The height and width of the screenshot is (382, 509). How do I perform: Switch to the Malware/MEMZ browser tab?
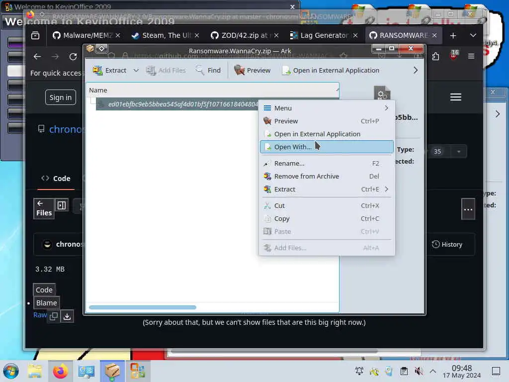click(84, 35)
